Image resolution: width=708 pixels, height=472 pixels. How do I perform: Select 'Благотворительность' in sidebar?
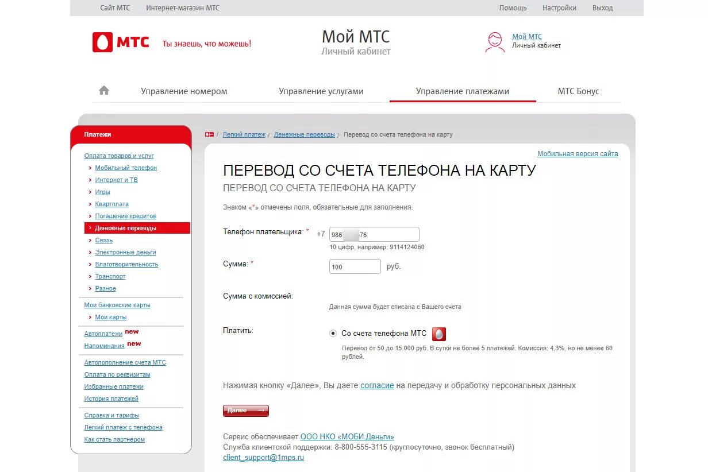126,264
